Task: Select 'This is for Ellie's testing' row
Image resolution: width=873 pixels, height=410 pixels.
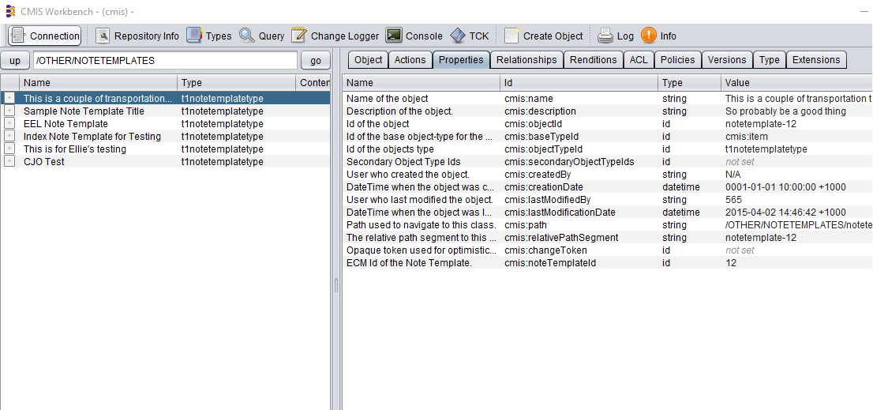Action: tap(165, 149)
